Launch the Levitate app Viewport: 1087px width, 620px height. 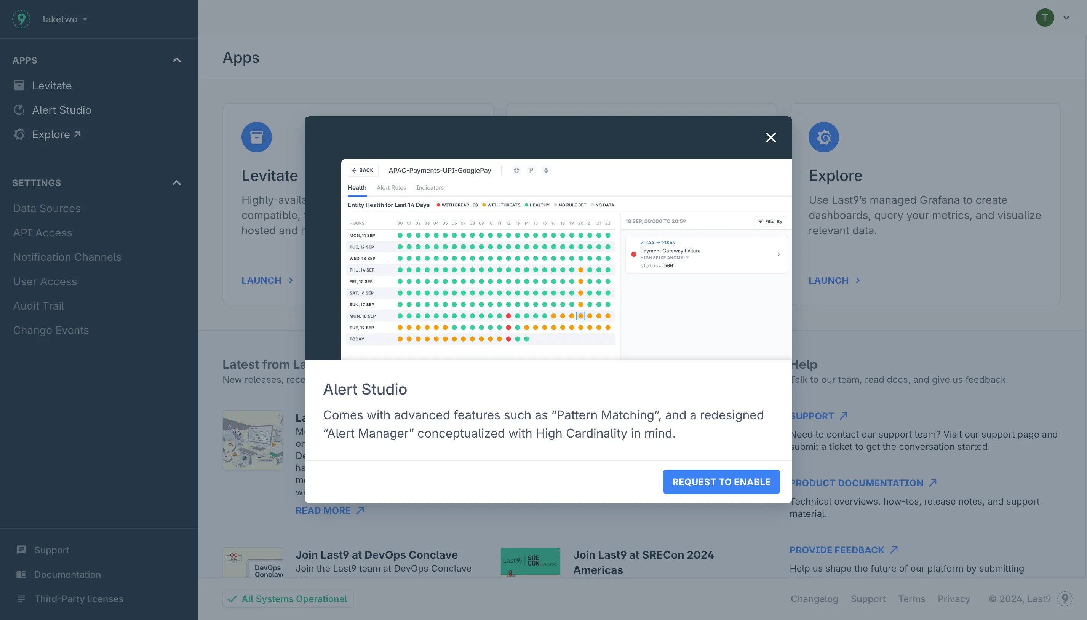pyautogui.click(x=267, y=280)
